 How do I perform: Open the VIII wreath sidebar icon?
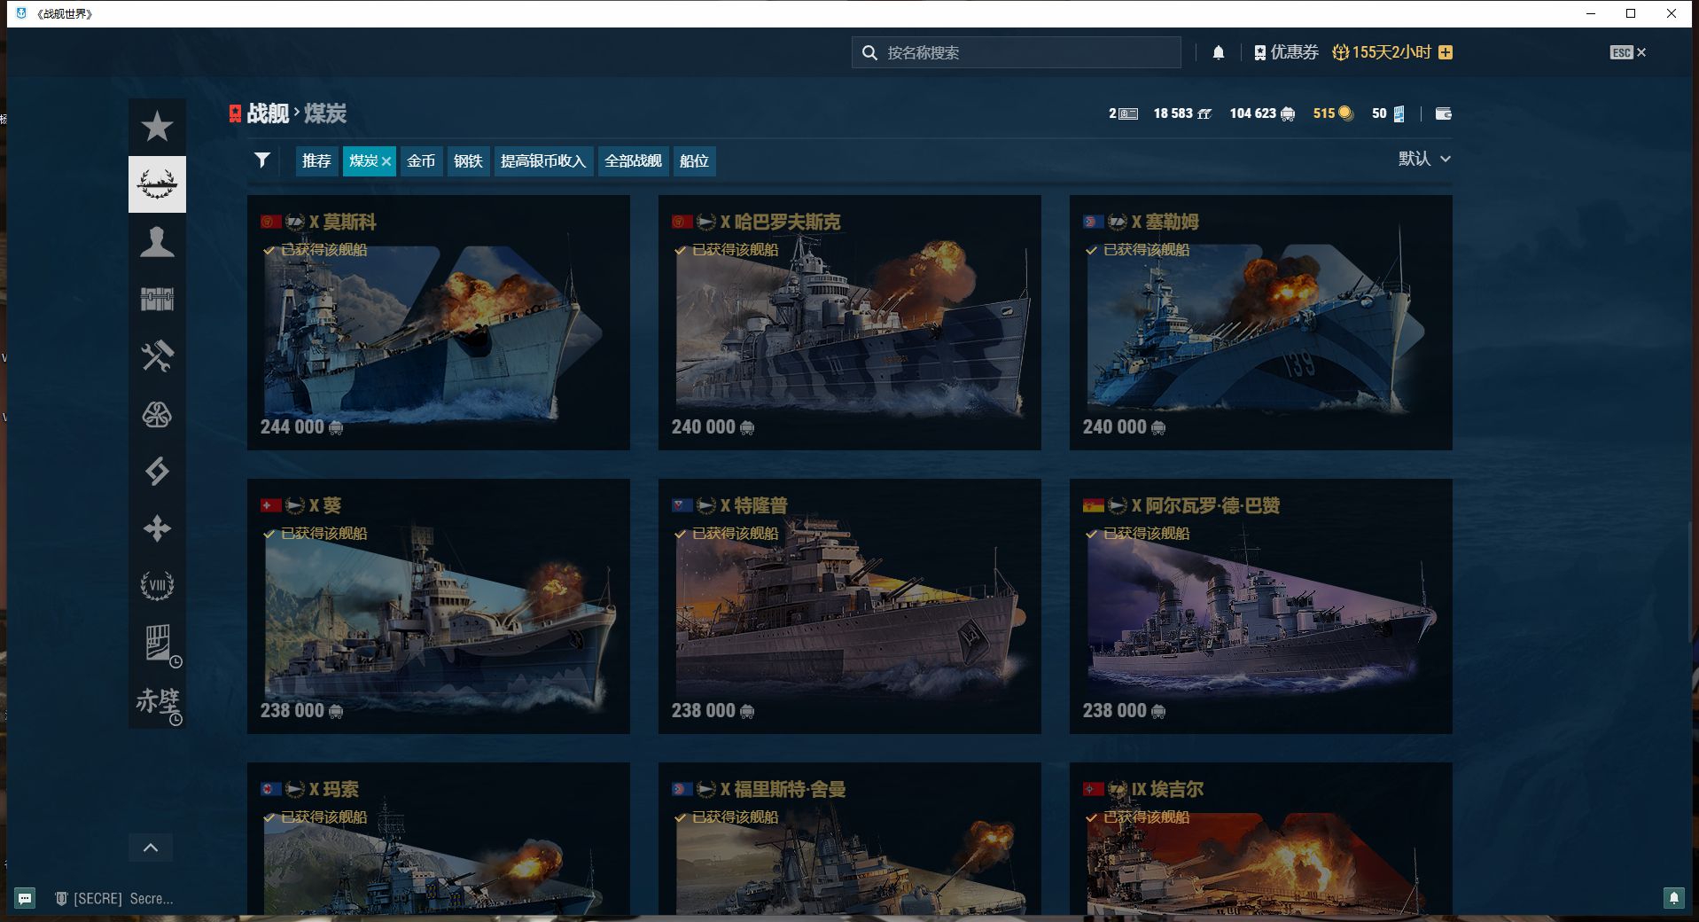[157, 585]
